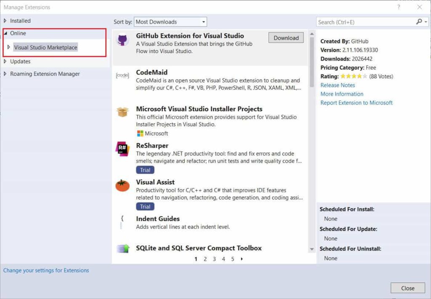Close the Manage Extensions dialog

pyautogui.click(x=407, y=288)
